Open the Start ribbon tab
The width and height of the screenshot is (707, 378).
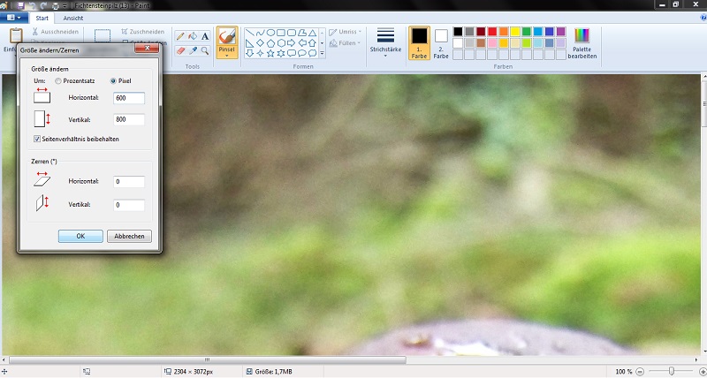42,18
